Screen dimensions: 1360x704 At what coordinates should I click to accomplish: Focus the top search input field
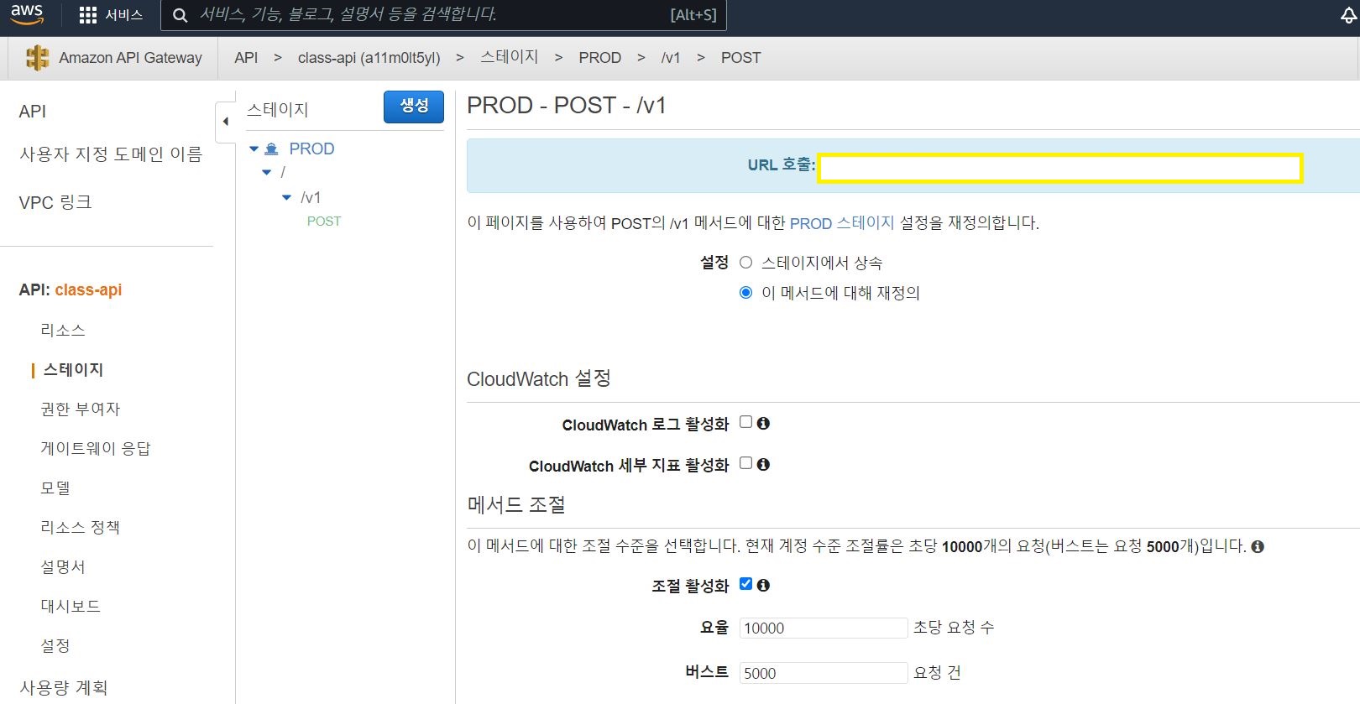(442, 15)
